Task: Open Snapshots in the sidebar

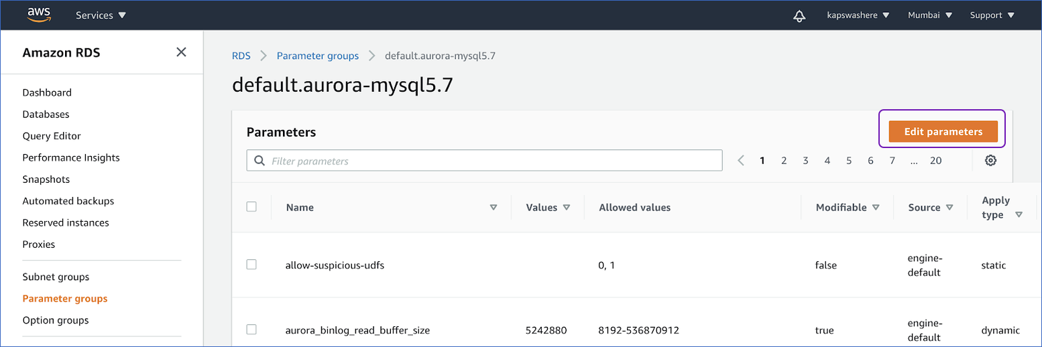Action: [46, 180]
